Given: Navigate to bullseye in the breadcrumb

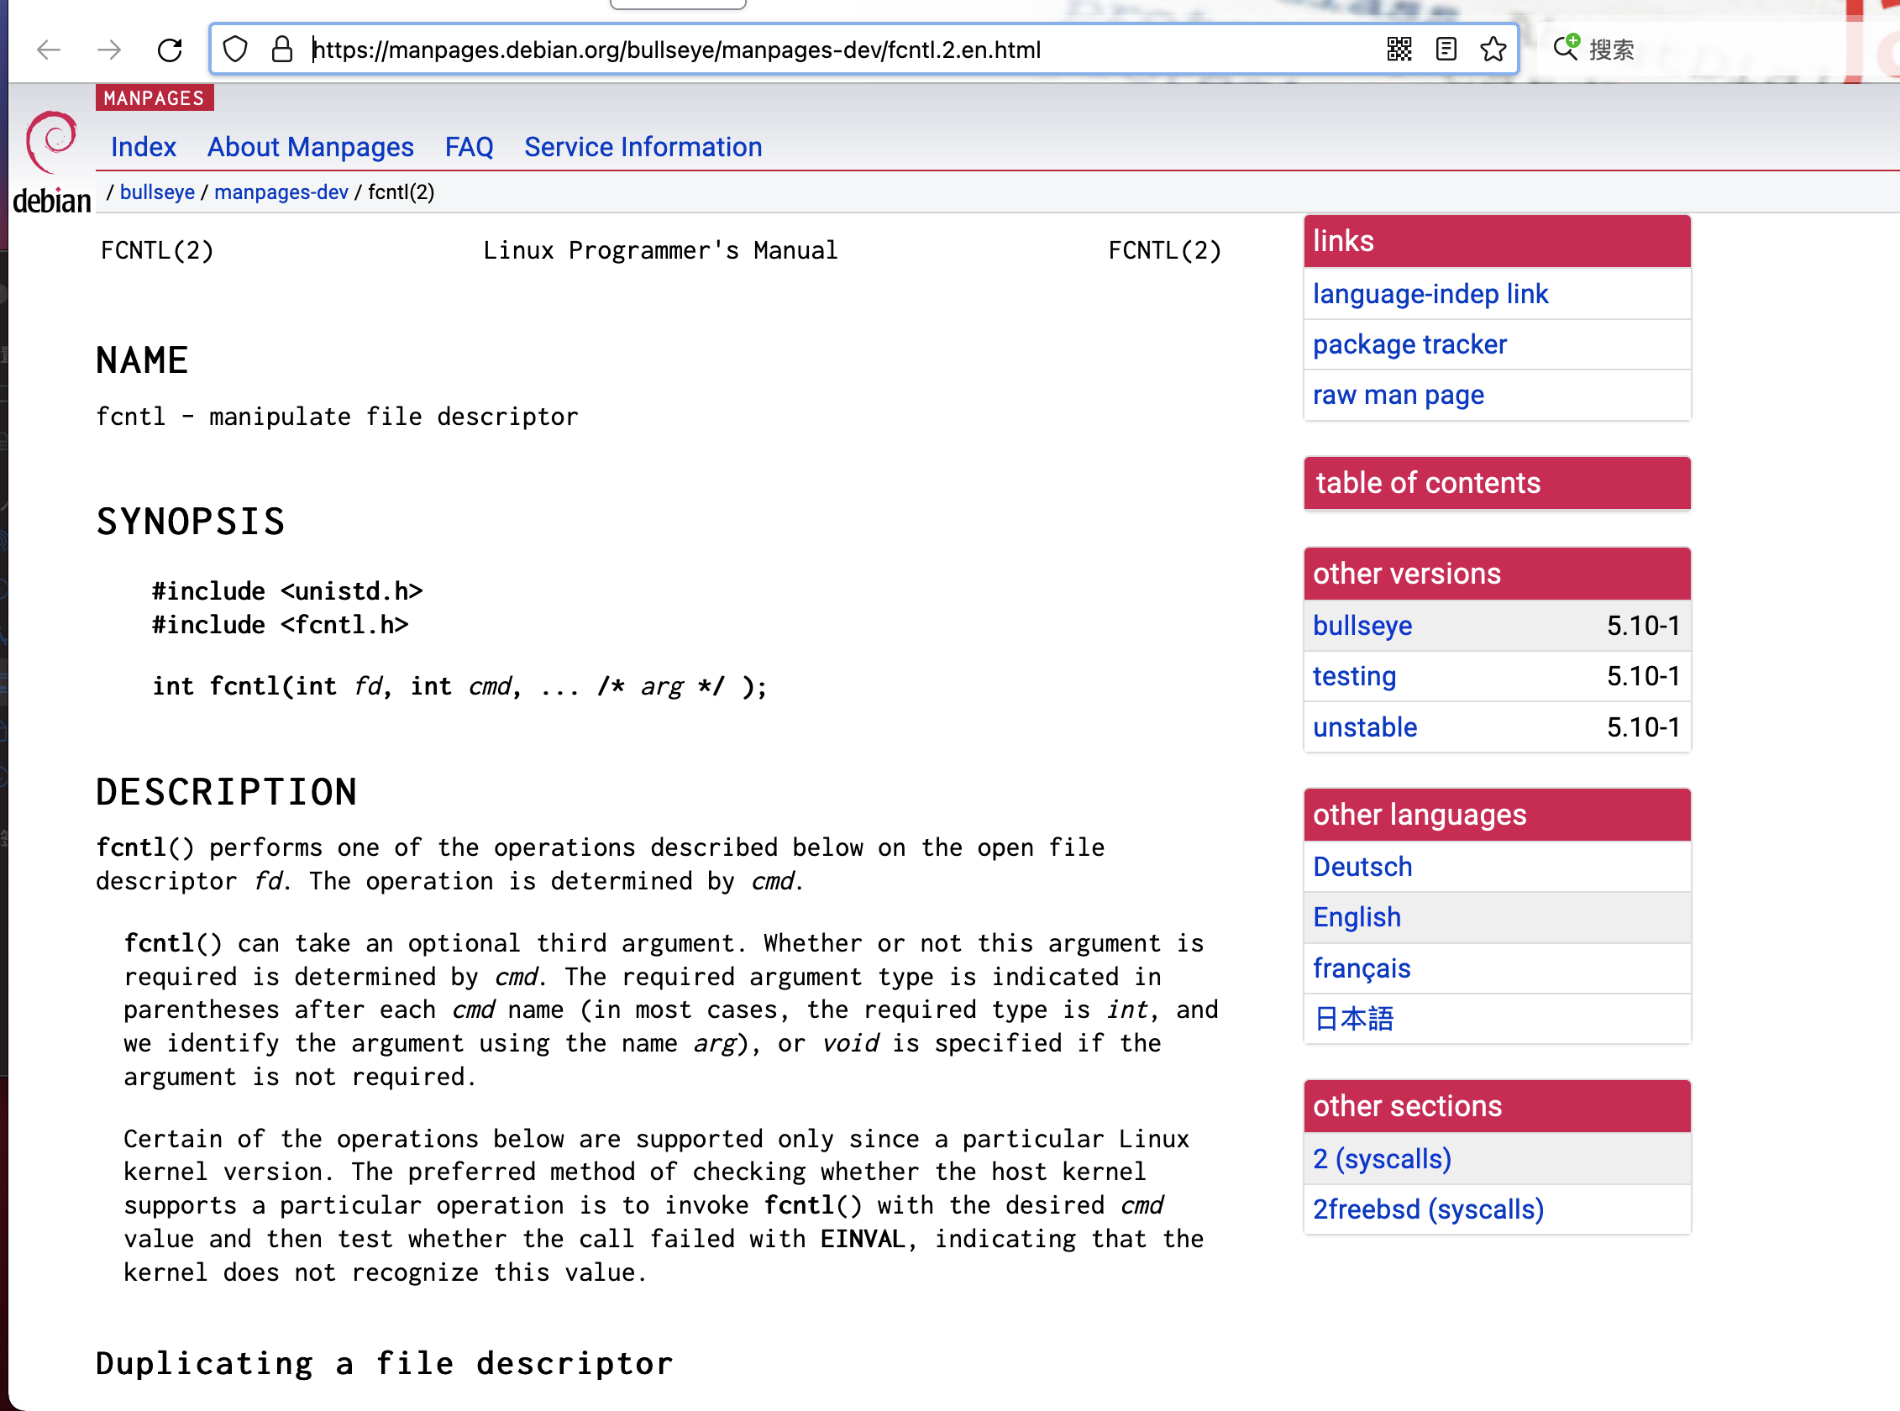Looking at the screenshot, I should pos(157,192).
